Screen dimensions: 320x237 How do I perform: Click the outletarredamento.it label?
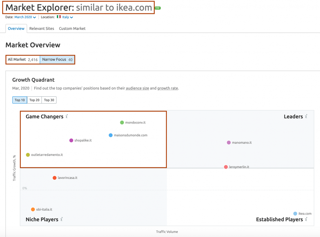[47, 155]
